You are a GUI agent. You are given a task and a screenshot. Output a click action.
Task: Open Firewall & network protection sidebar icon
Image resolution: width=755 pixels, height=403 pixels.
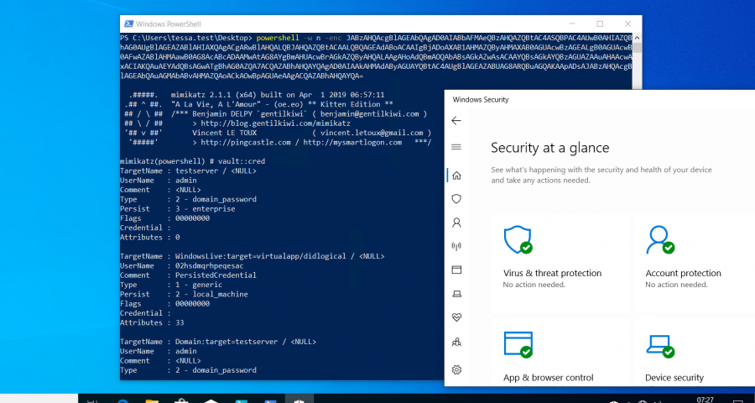coord(456,246)
